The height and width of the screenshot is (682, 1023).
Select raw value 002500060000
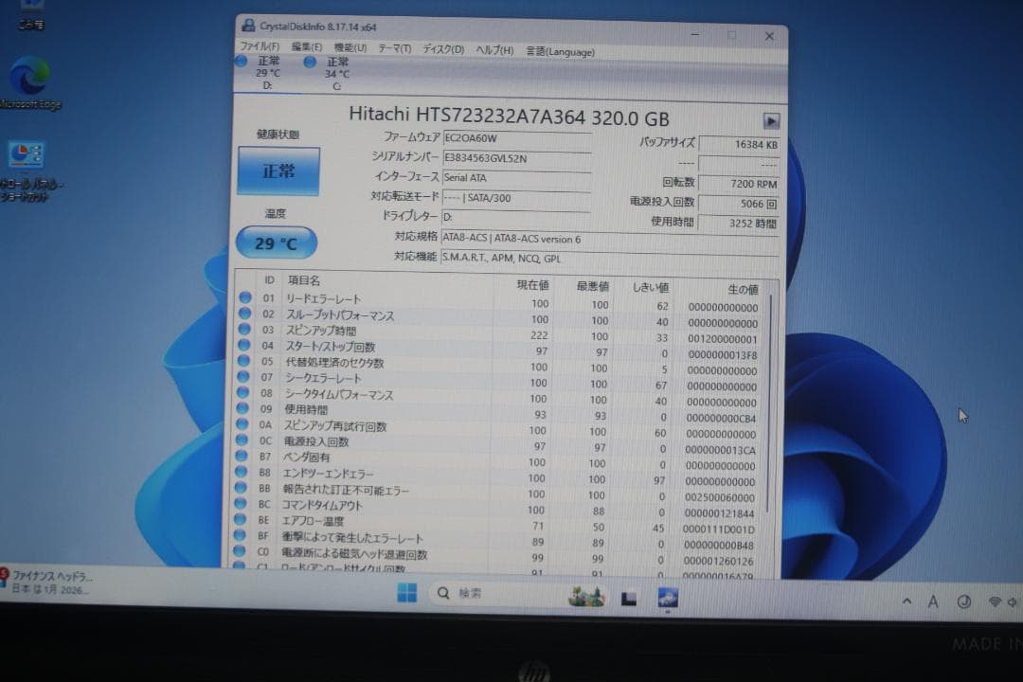pyautogui.click(x=720, y=498)
